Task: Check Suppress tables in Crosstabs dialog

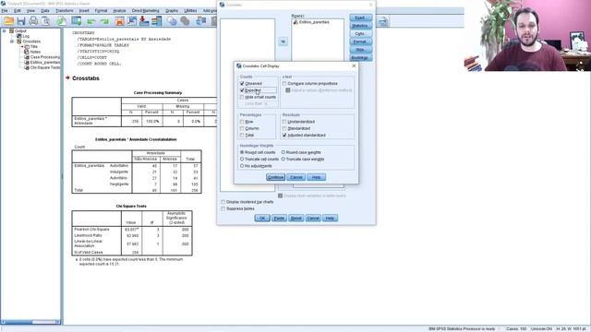Action: (x=223, y=208)
